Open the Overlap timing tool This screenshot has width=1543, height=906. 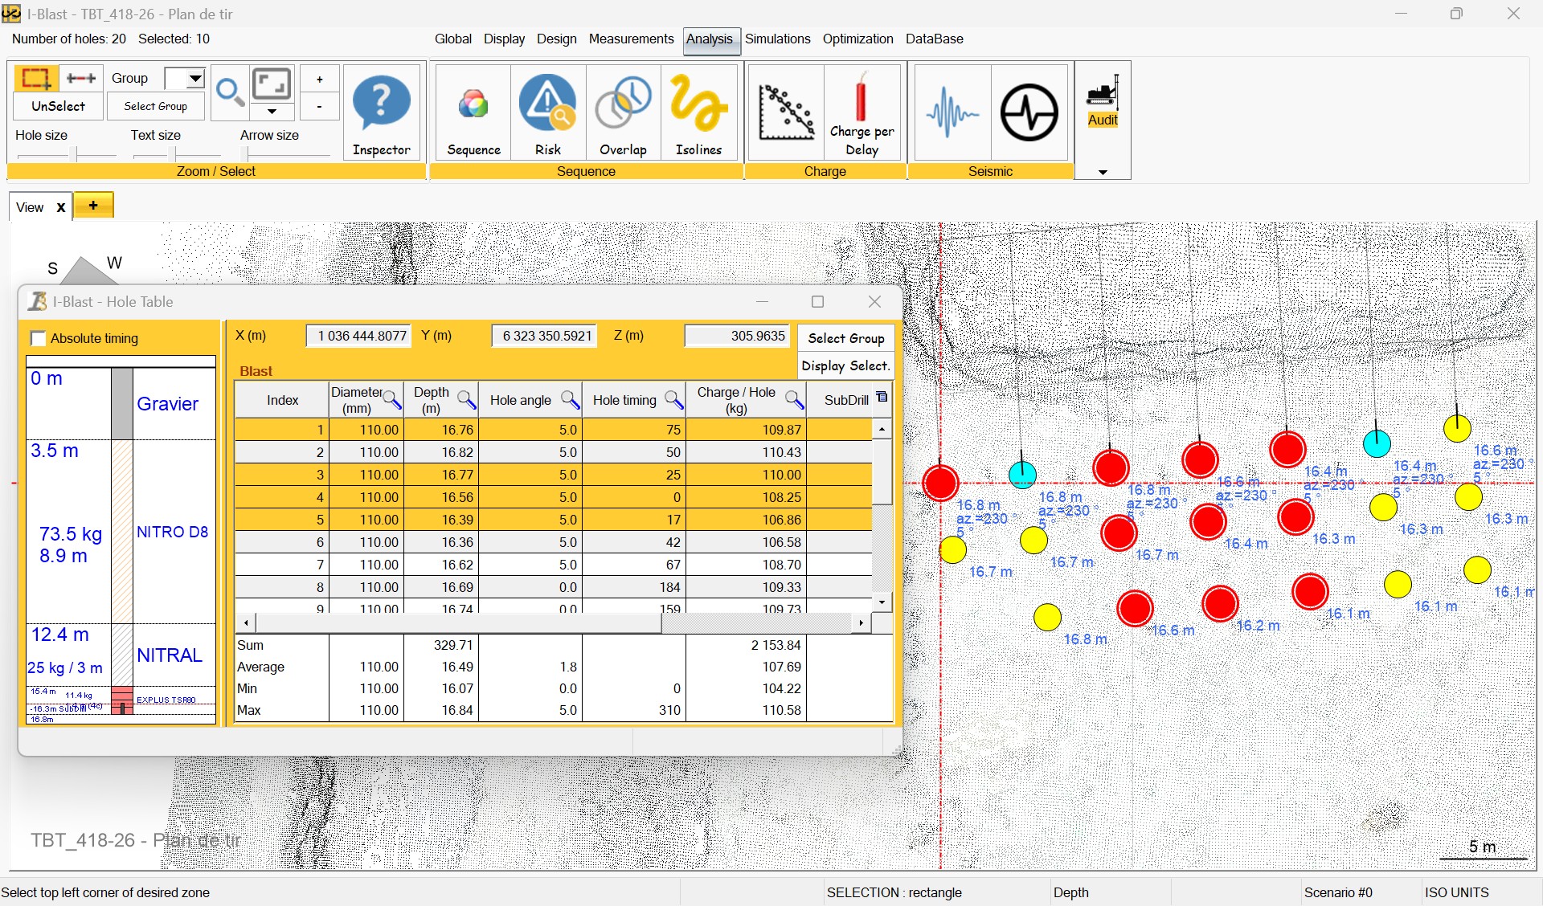pos(623,113)
